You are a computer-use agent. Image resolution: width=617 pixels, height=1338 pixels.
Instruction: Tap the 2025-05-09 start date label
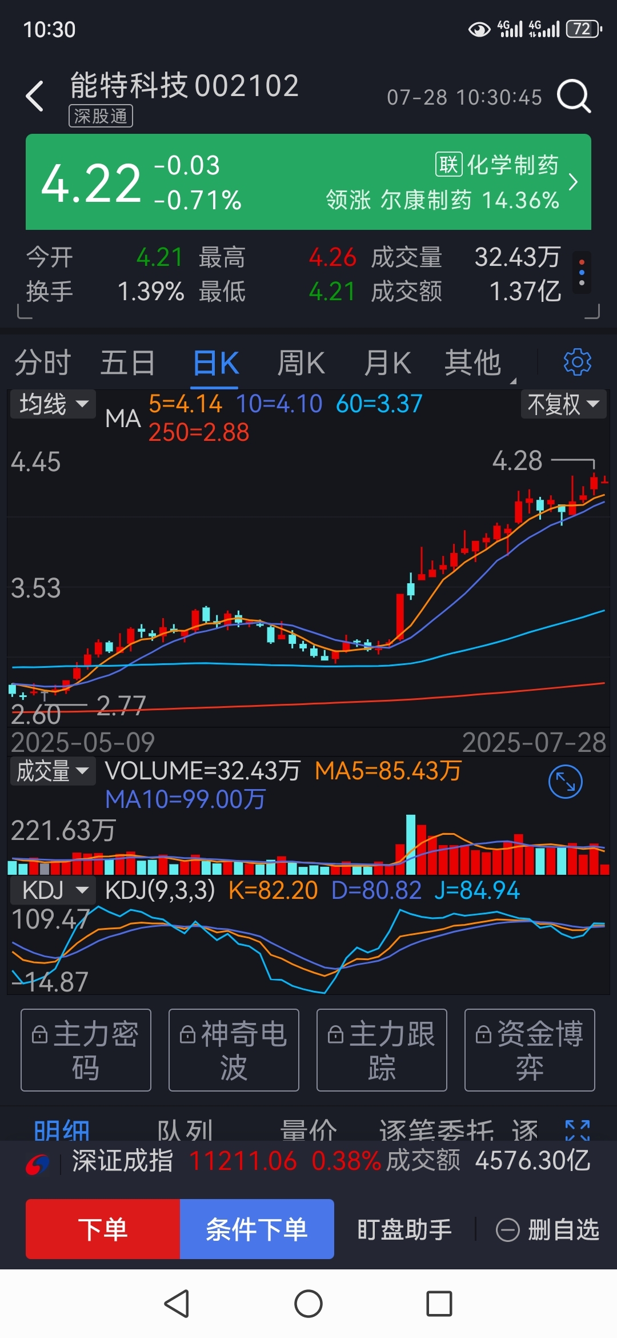pos(83,742)
